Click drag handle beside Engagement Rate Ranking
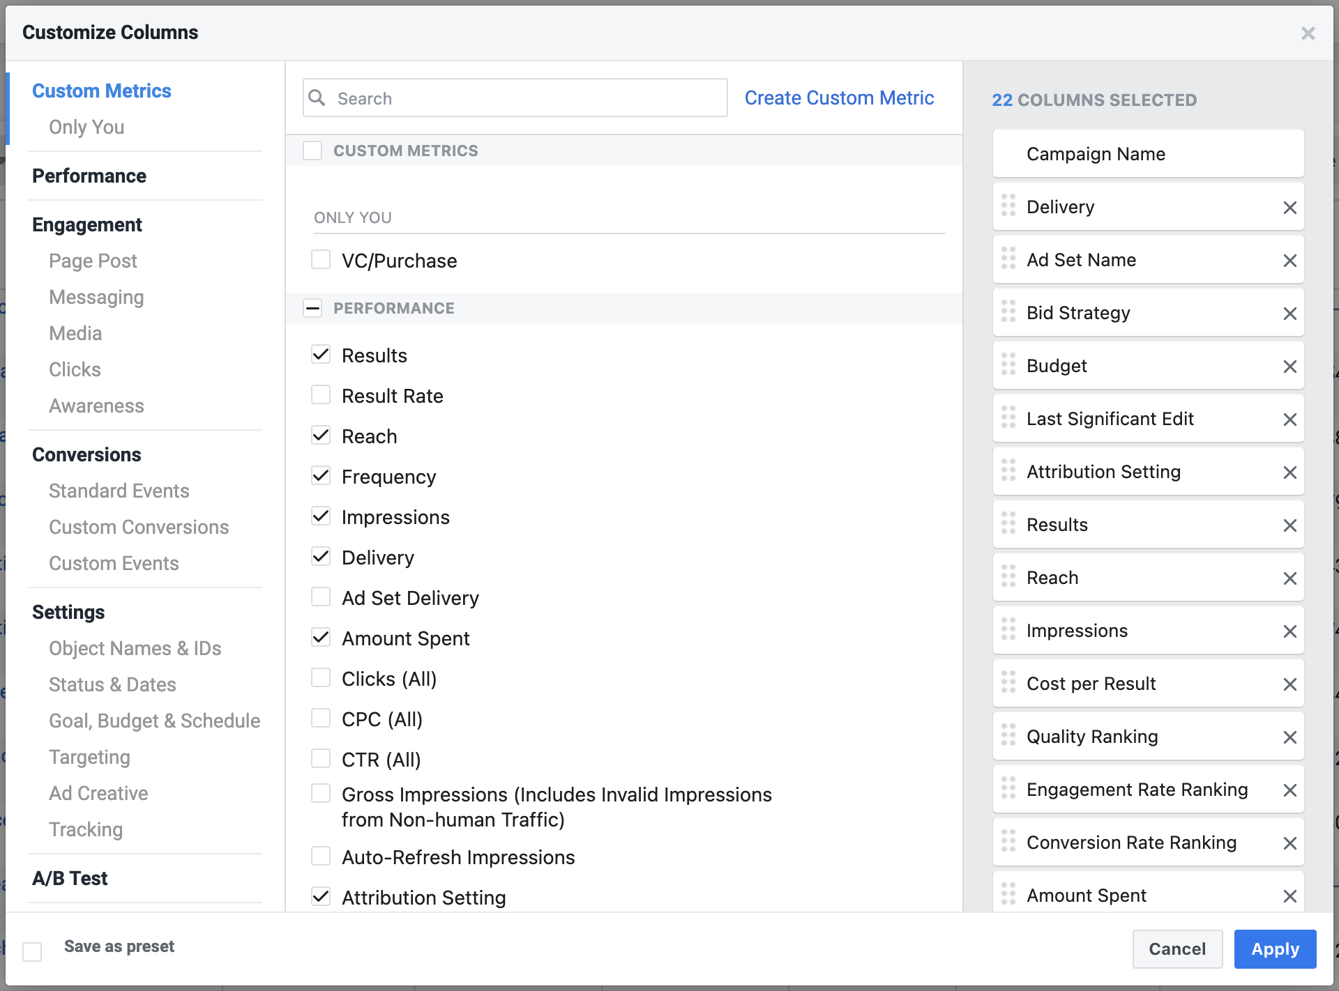 pyautogui.click(x=1008, y=788)
